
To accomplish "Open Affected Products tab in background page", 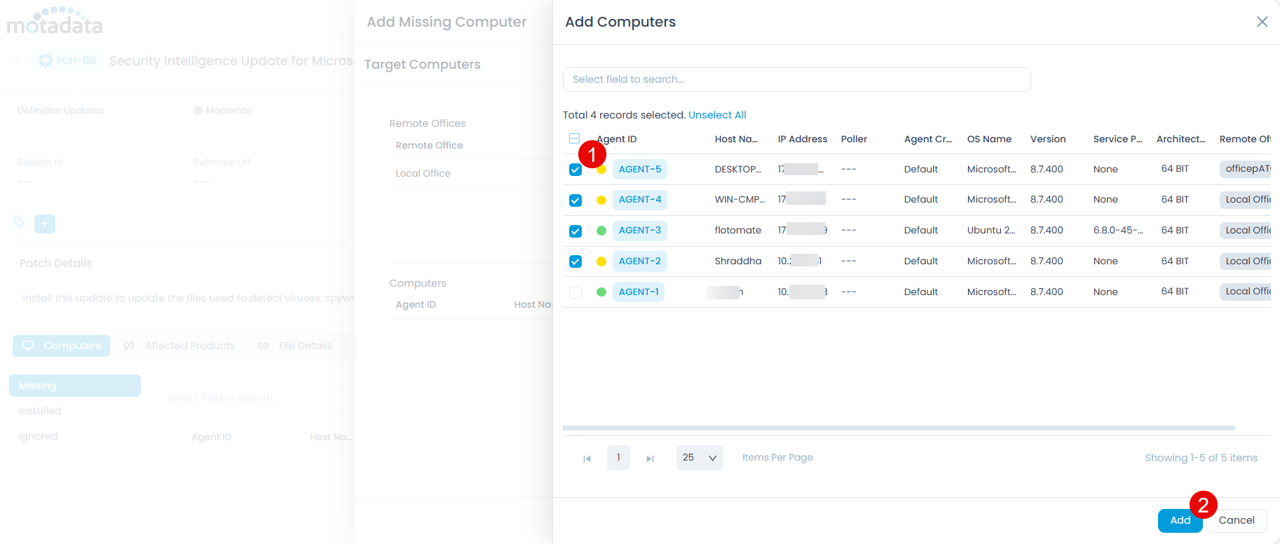I will point(179,346).
